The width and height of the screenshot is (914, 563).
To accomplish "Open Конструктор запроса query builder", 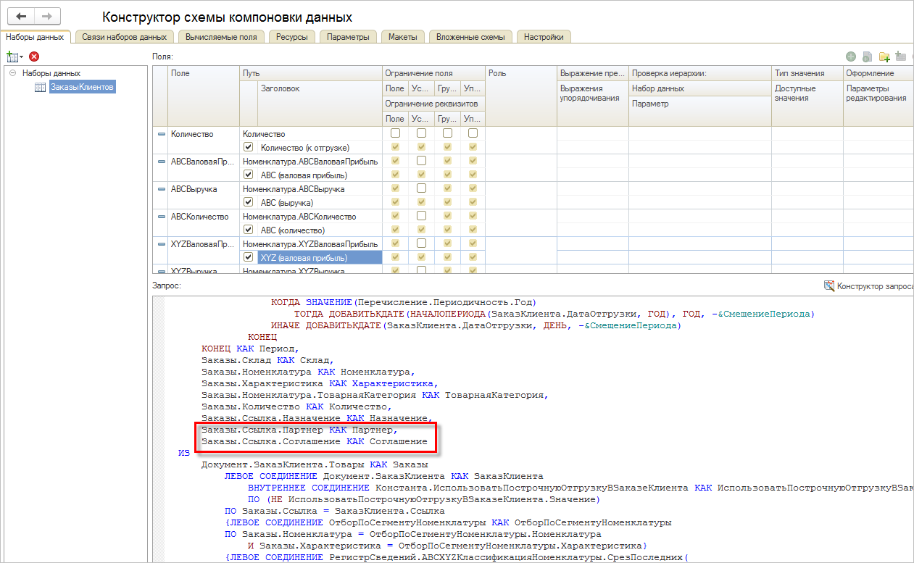I will pyautogui.click(x=868, y=285).
